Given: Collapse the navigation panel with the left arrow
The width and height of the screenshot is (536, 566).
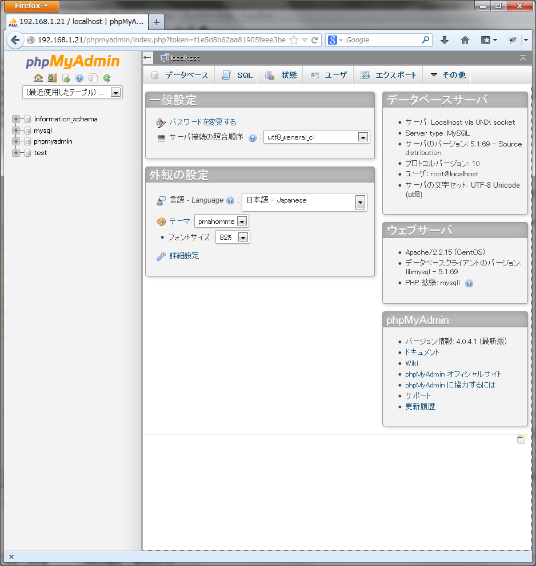Looking at the screenshot, I should [x=147, y=57].
